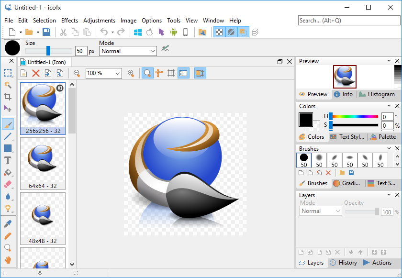Switch to the Palette tab

[383, 137]
